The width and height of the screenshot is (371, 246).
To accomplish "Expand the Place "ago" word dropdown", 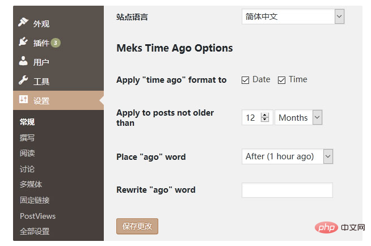I will [x=287, y=156].
